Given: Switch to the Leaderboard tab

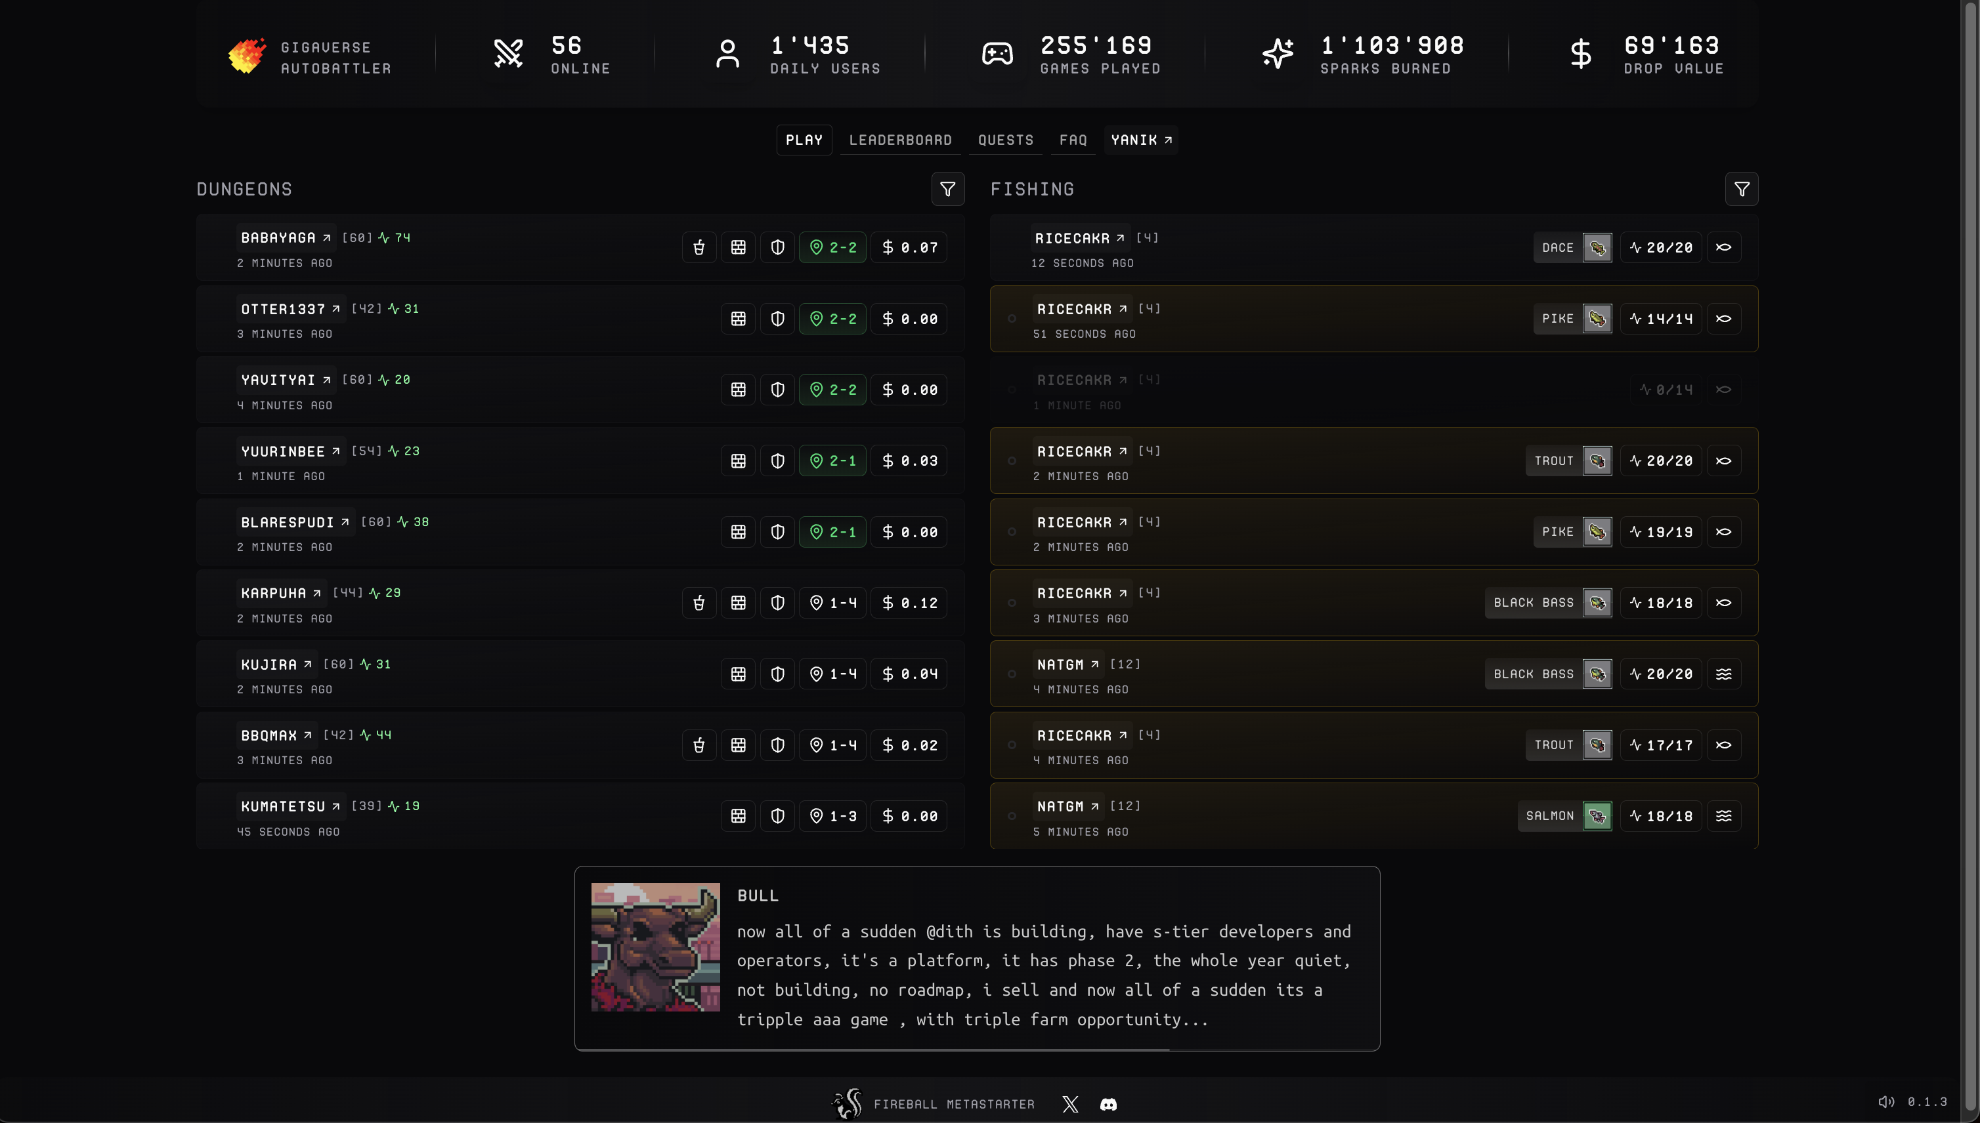Looking at the screenshot, I should point(900,140).
